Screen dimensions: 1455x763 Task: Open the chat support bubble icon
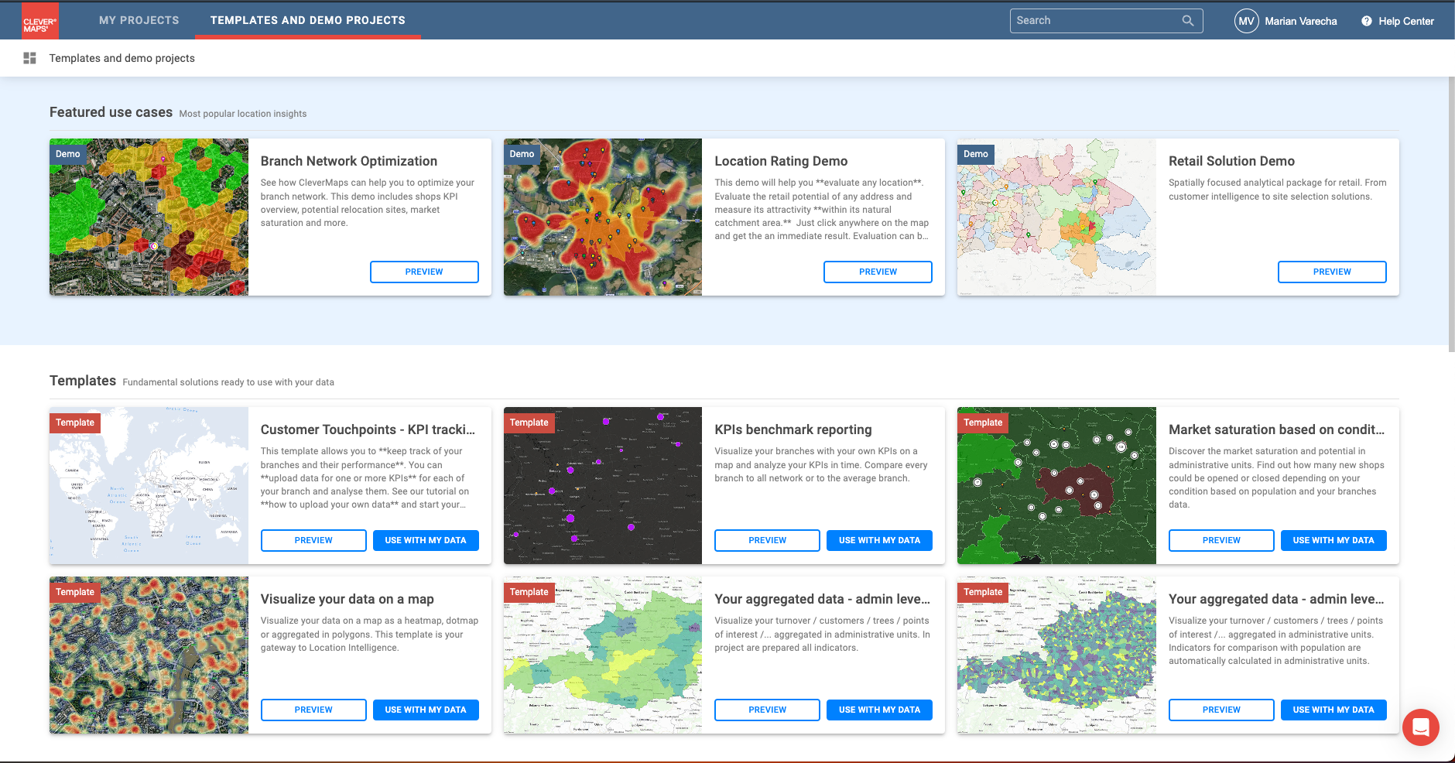pos(1420,727)
